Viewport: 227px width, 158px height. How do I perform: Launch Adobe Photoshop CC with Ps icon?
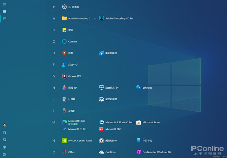click(x=117, y=18)
